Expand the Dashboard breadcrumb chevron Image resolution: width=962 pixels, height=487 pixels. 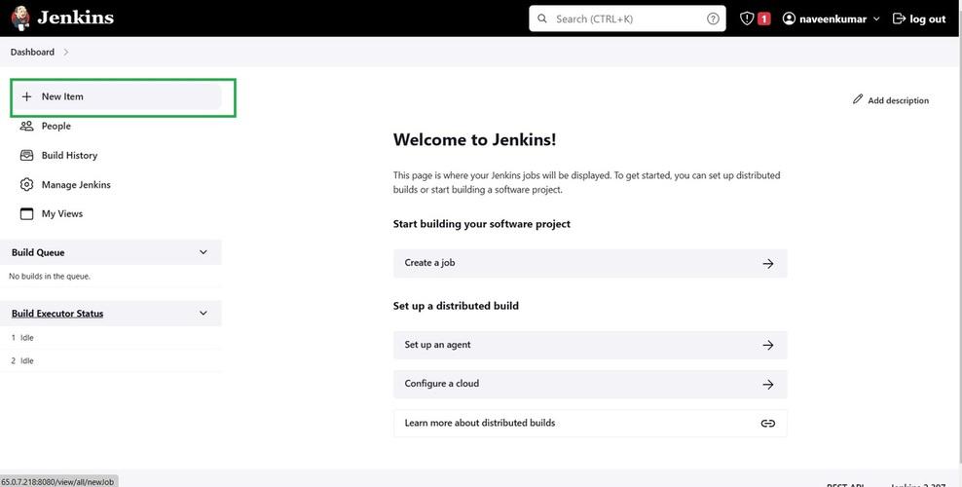66,52
